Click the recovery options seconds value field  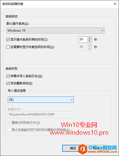click(83, 47)
